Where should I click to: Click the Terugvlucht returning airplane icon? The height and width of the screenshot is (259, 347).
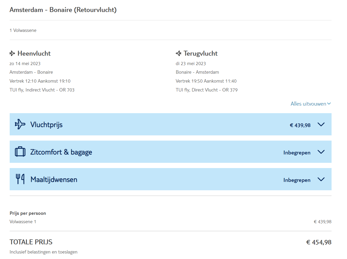point(178,54)
